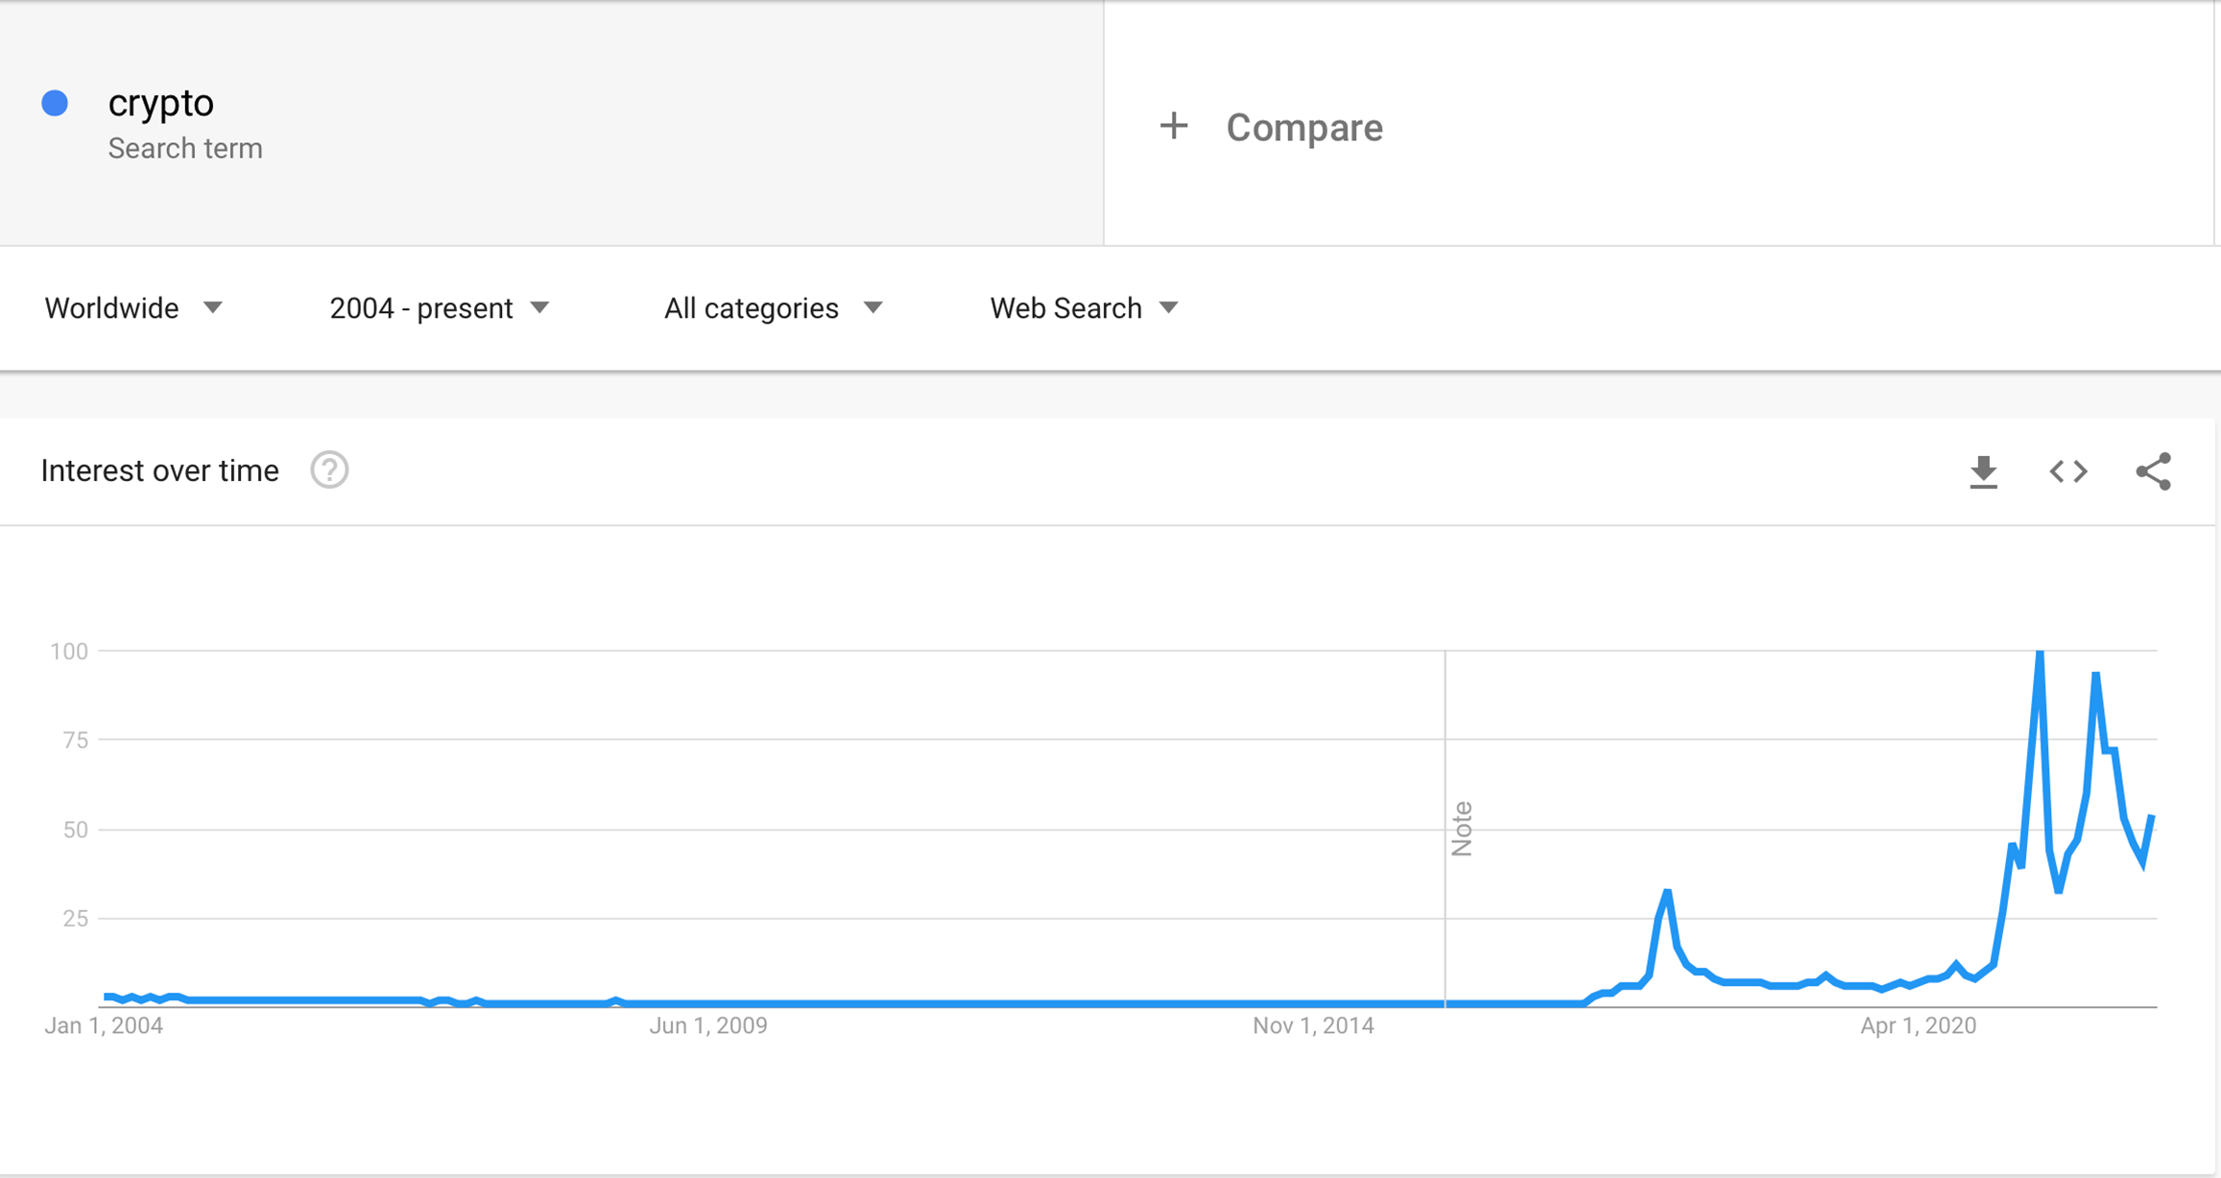The width and height of the screenshot is (2221, 1178).
Task: Change the Web Search type dropdown
Action: (x=1084, y=308)
